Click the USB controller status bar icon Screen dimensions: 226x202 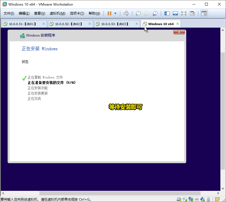pyautogui.click(x=208, y=199)
